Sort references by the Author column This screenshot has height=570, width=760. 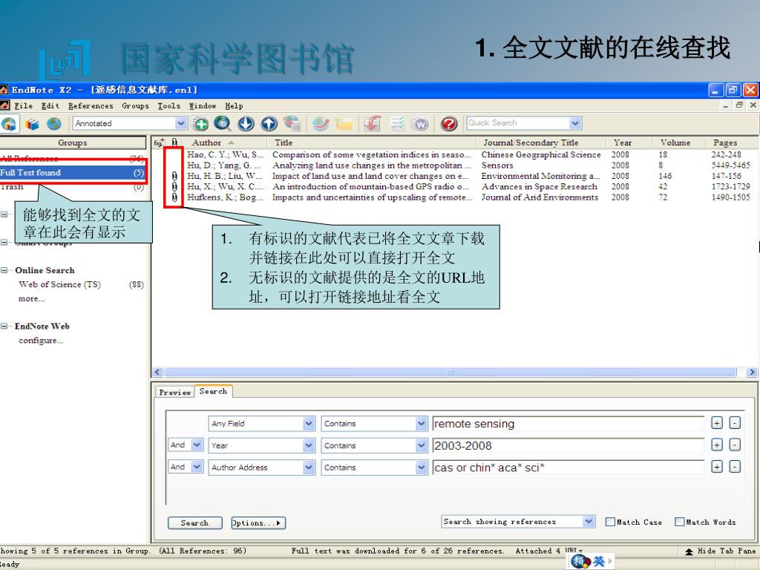206,142
